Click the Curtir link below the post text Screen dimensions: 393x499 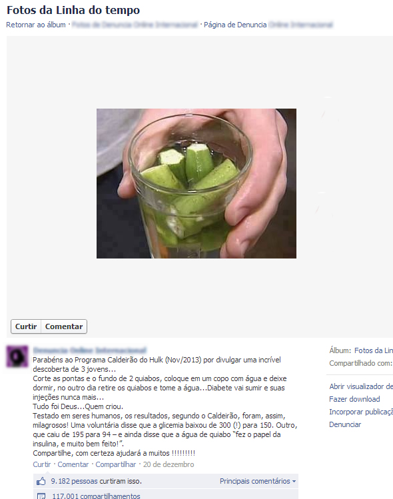(42, 464)
